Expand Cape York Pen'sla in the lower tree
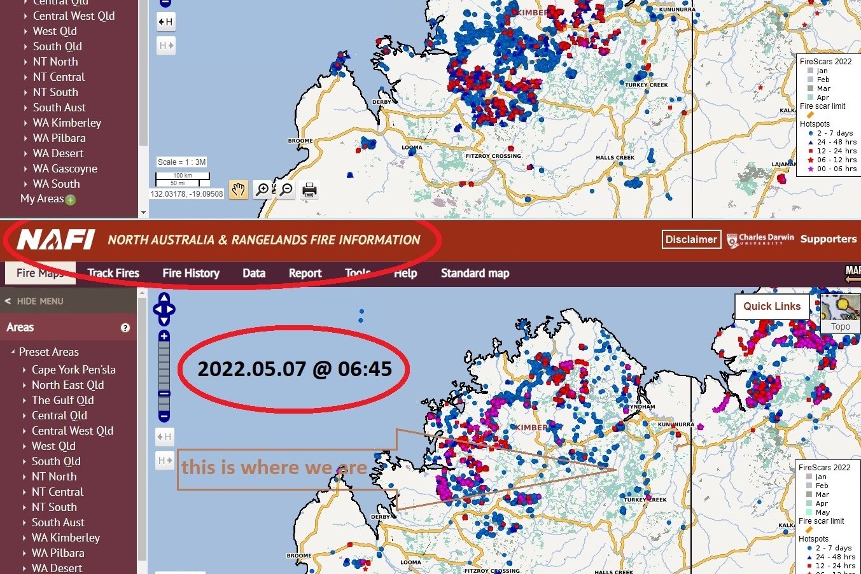The width and height of the screenshot is (861, 574). pos(25,370)
